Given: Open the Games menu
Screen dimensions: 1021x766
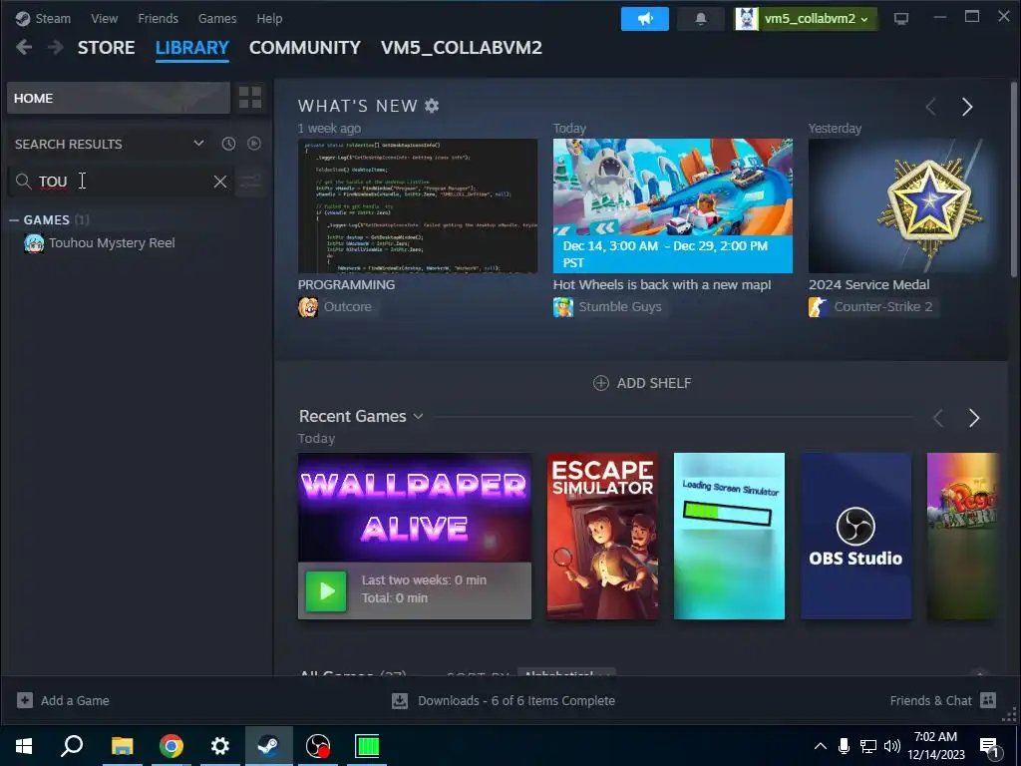Looking at the screenshot, I should [x=216, y=18].
